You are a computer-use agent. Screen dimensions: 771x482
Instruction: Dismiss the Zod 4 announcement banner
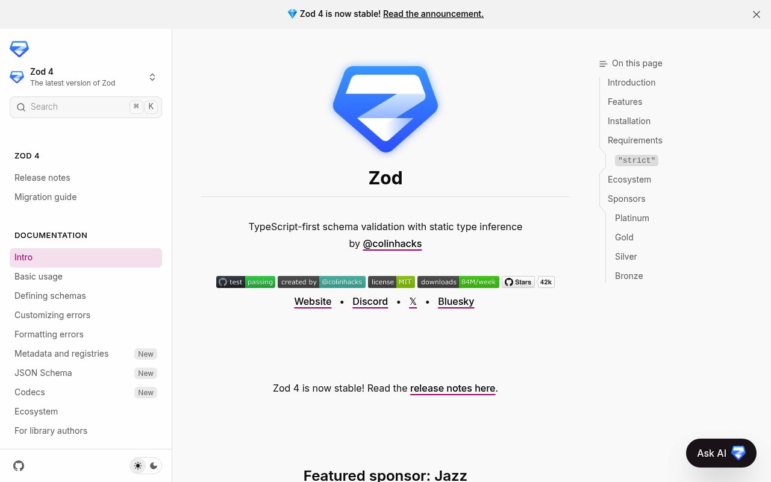point(757,14)
